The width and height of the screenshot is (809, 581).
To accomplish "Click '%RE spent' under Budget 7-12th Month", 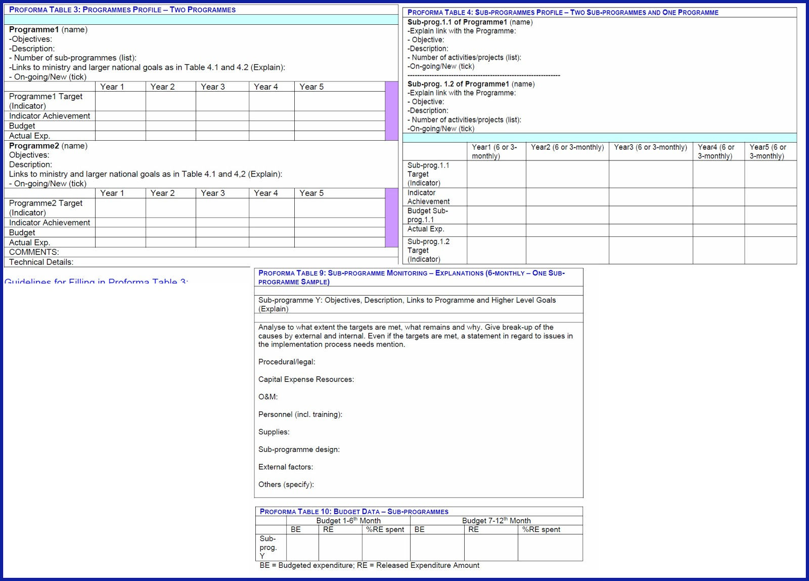I will 542,529.
